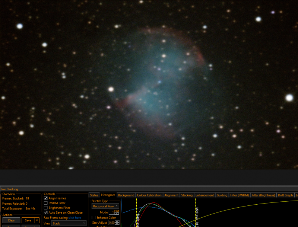Click the Black Level dashed histogram marker
This screenshot has width=298, height=227.
pos(137,212)
